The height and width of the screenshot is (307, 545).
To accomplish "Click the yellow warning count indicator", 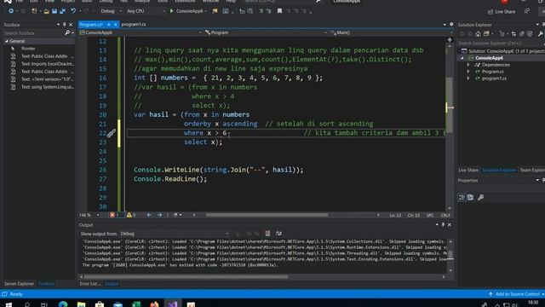I will (131, 215).
